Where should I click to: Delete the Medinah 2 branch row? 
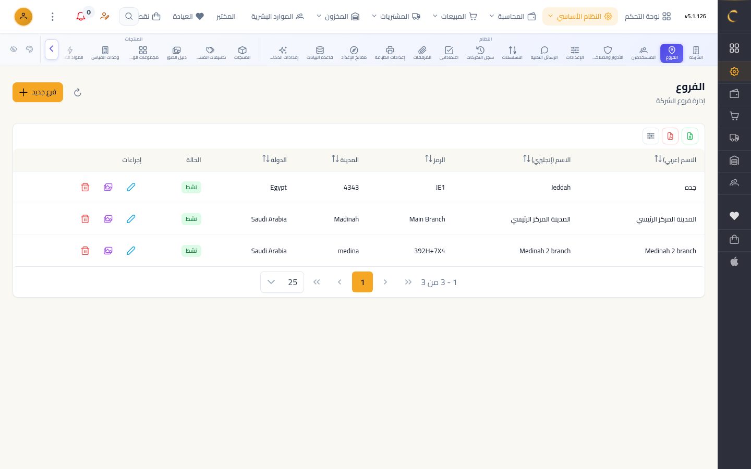(85, 251)
